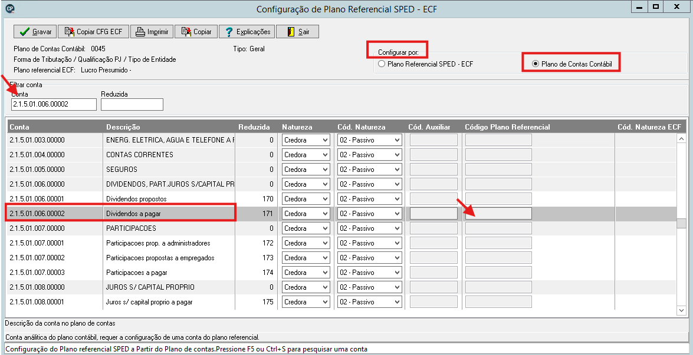Click Participacoes a pagar description

137,273
